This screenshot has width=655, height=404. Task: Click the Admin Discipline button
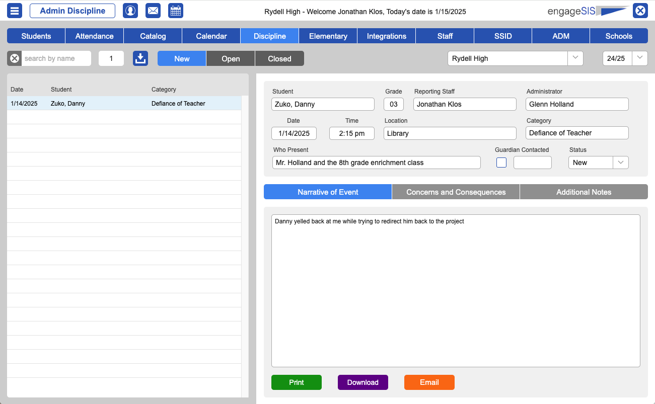72,11
